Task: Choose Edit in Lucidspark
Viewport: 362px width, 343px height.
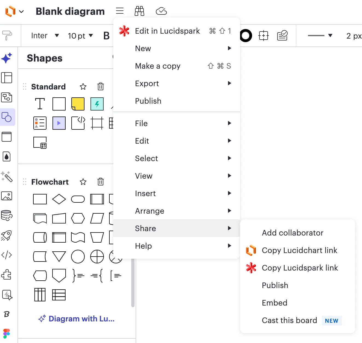Action: pos(177,31)
